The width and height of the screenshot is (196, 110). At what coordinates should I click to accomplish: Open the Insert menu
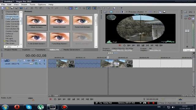point(24,5)
